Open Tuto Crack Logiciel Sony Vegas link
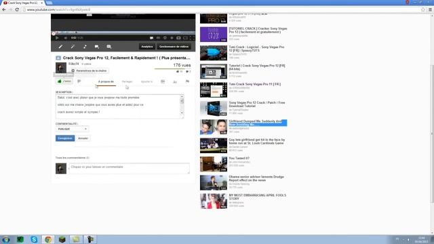This screenshot has height=244, width=434. click(256, 49)
